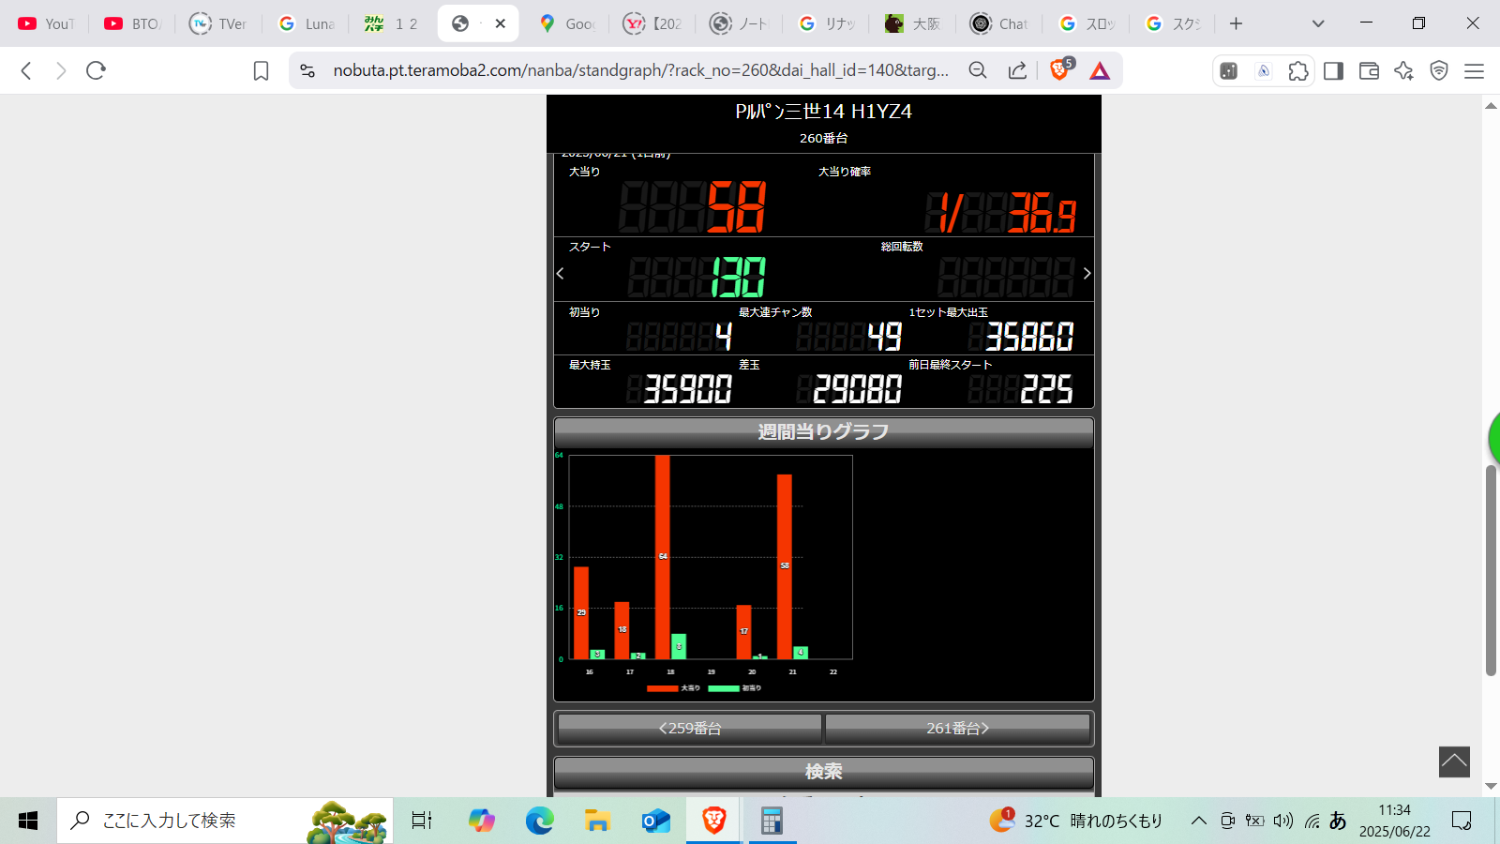Click the address bar URL field
This screenshot has height=844, width=1500.
641,70
